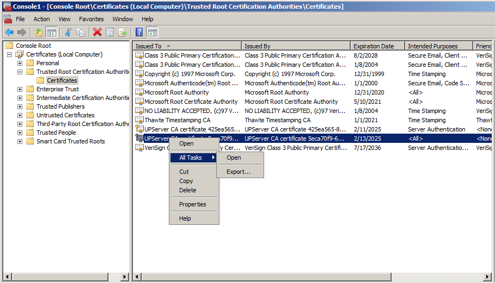Click certificate icon for NO LIABILITY ACCEPTED row
Screen dimensions: 495x283
point(139,111)
